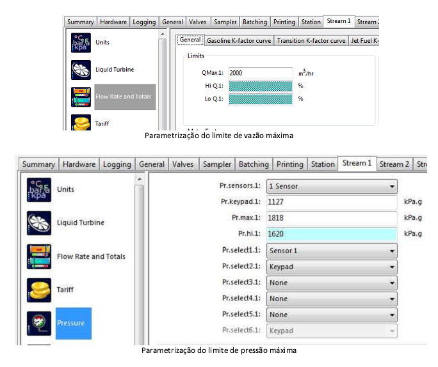Click the QMax.1 field containing 2000
Screen dimensions: 438x367
[261, 73]
